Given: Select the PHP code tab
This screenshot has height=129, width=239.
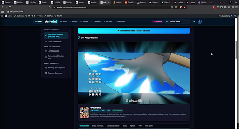Looking at the screenshot, I should pyautogui.click(x=140, y=126).
